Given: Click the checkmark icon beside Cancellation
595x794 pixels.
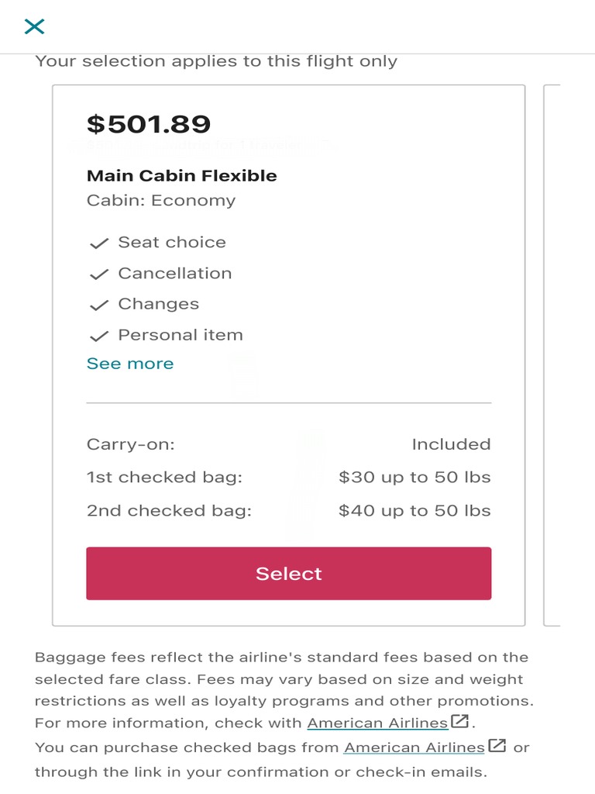Looking at the screenshot, I should [98, 274].
